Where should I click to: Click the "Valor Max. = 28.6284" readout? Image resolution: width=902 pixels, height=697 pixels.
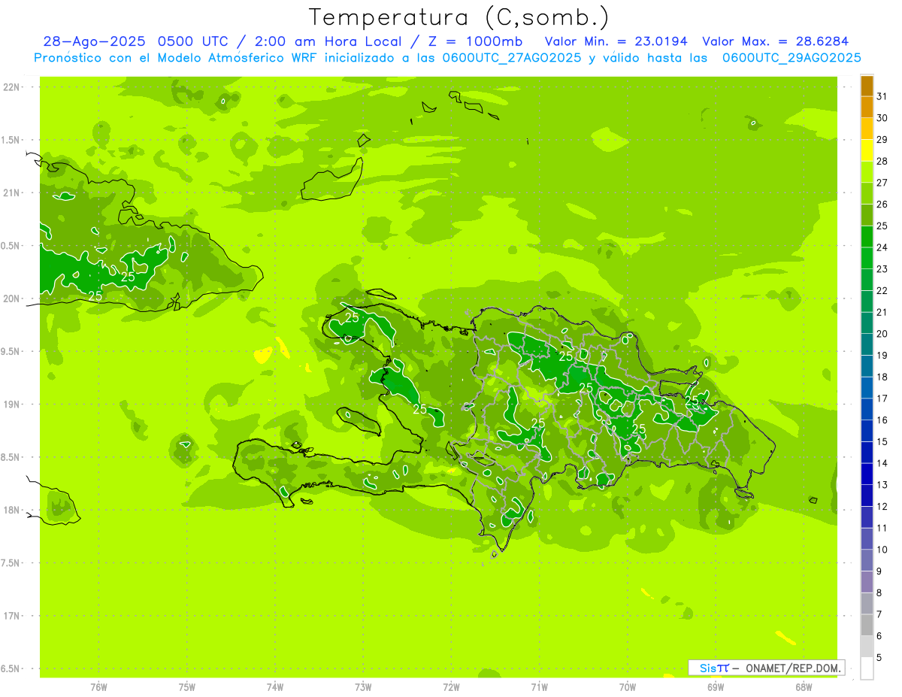775,41
